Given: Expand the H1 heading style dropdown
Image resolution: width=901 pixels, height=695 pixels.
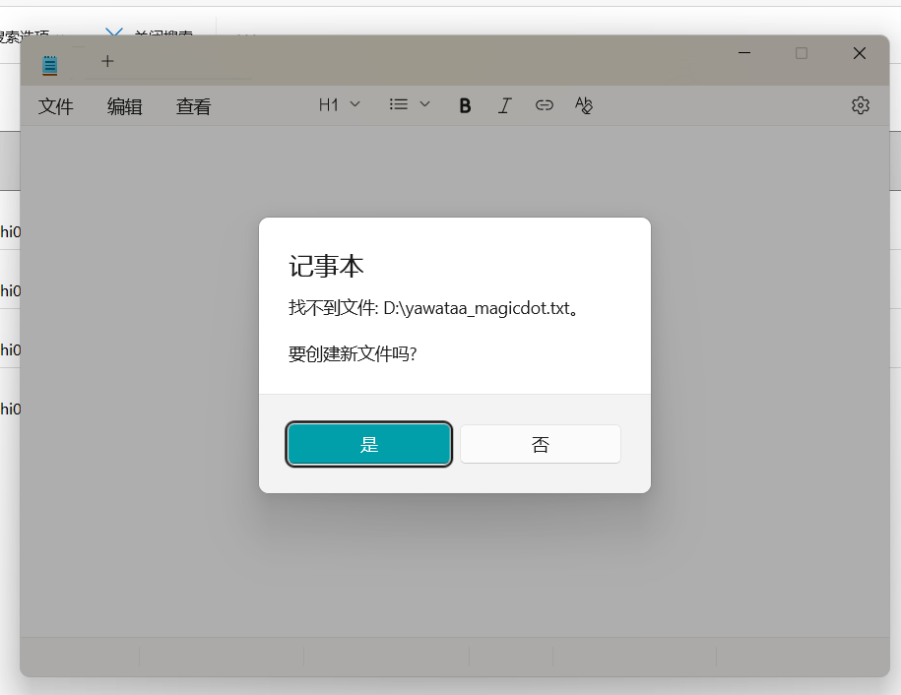Looking at the screenshot, I should click(340, 105).
